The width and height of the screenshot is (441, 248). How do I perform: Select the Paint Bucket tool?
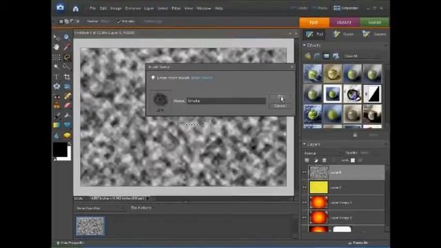click(67, 116)
